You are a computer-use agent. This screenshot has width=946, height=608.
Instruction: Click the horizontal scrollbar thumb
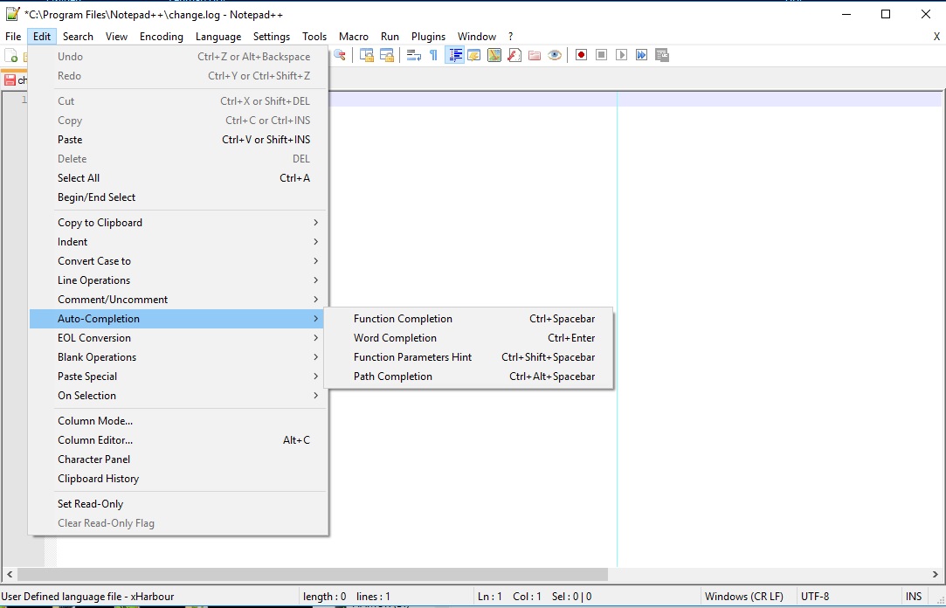(312, 574)
